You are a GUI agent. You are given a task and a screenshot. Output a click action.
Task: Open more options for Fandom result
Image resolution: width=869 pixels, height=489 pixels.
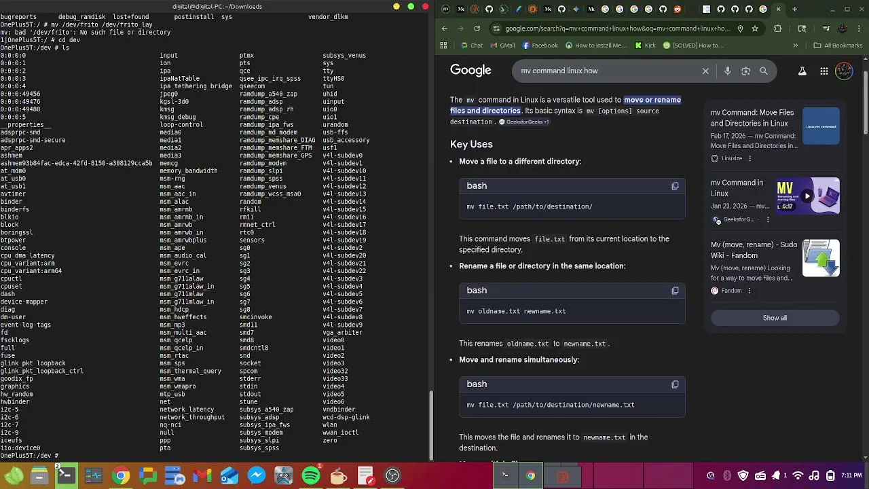[750, 291]
